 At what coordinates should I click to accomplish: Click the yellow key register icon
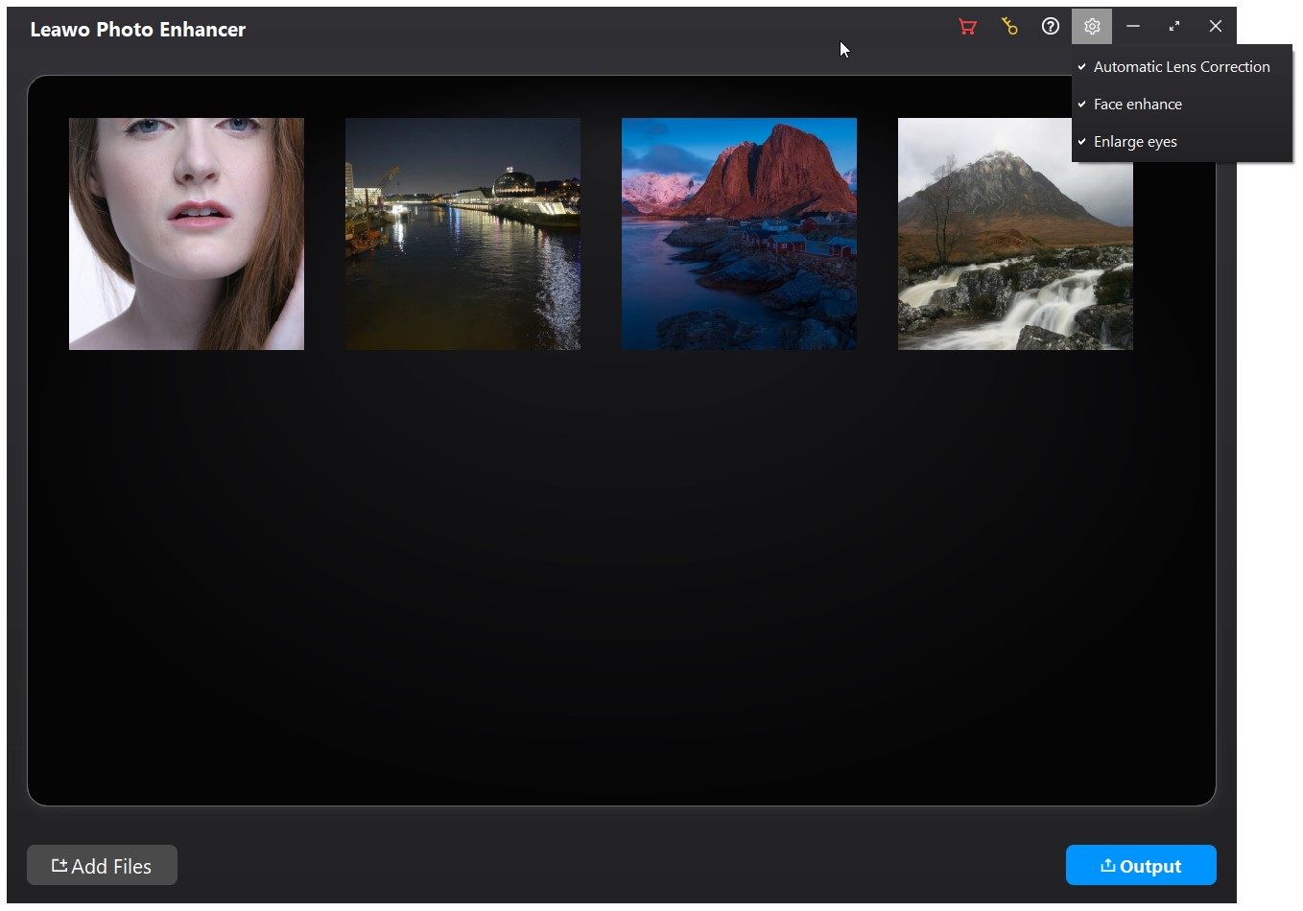(1009, 27)
